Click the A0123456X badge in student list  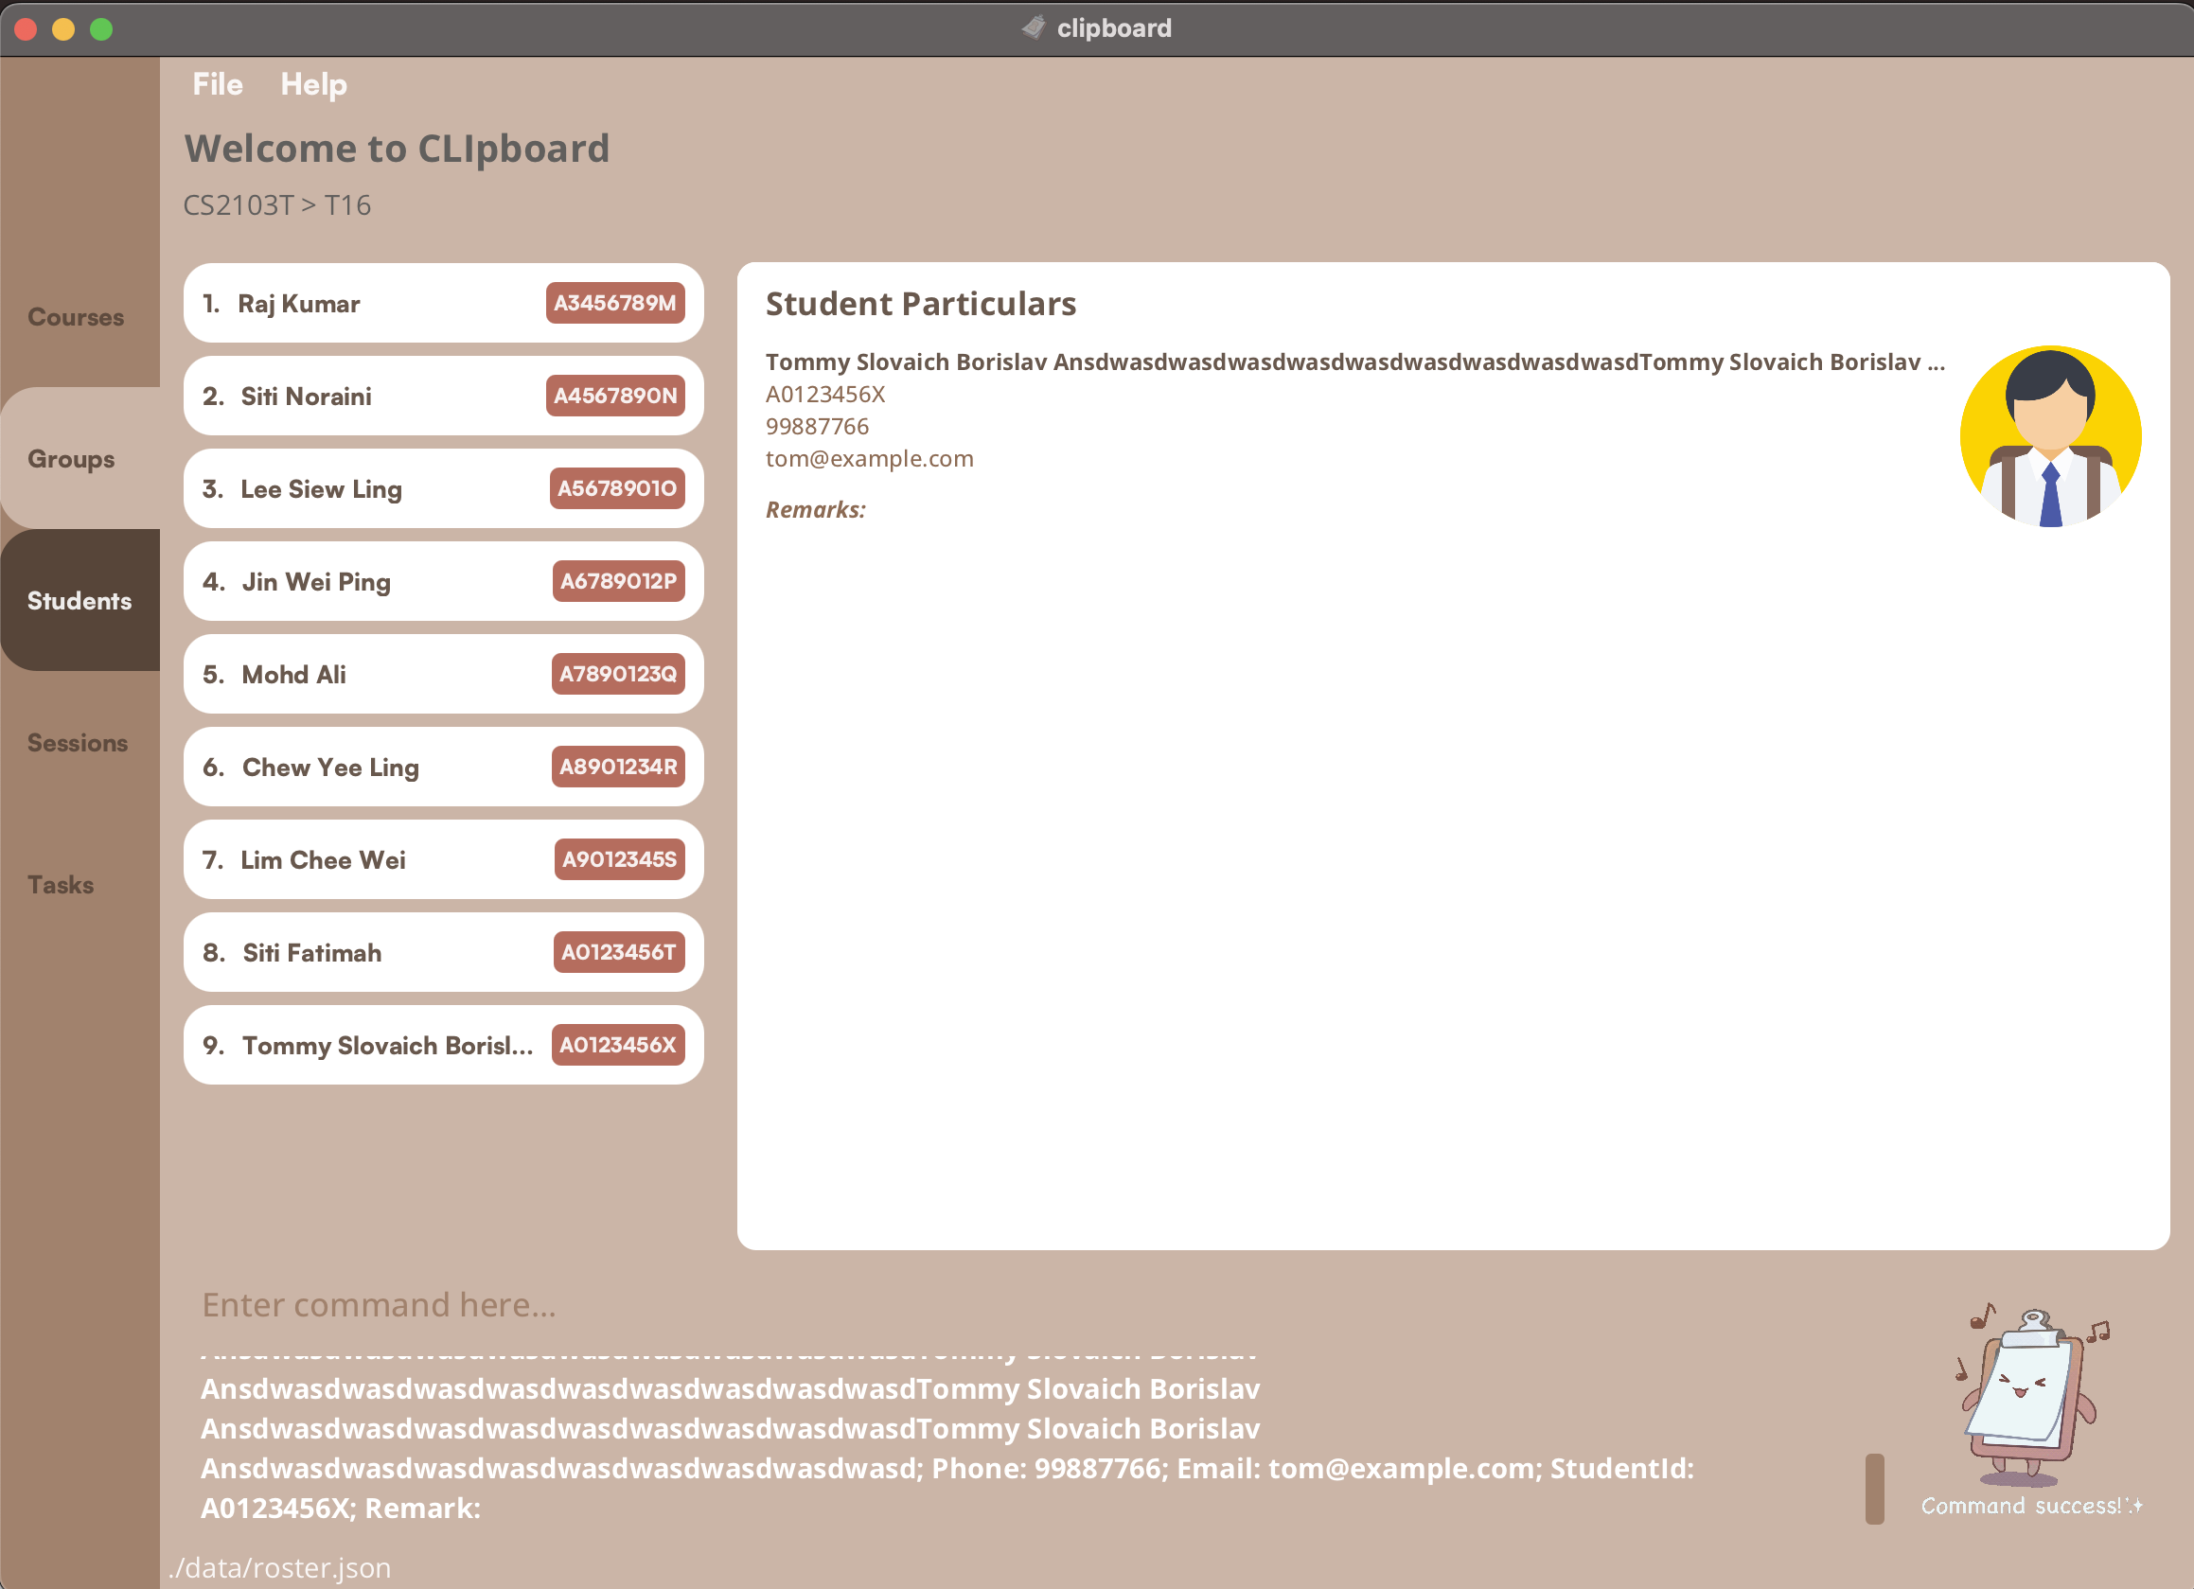[617, 1045]
